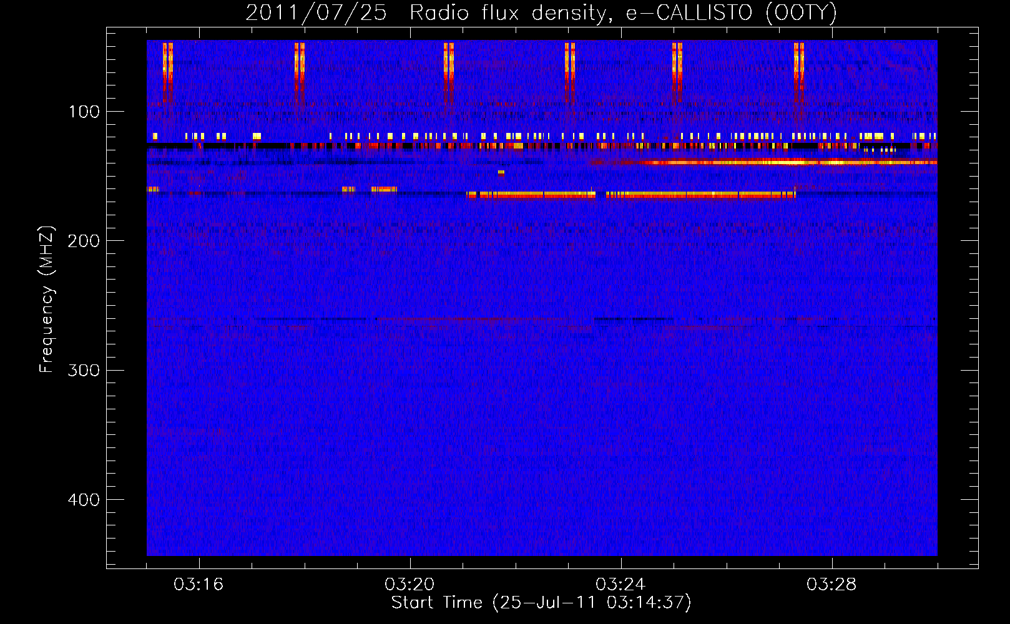Viewport: 1010px width, 624px height.
Task: Click the 03:16 time axis label
Action: [199, 585]
